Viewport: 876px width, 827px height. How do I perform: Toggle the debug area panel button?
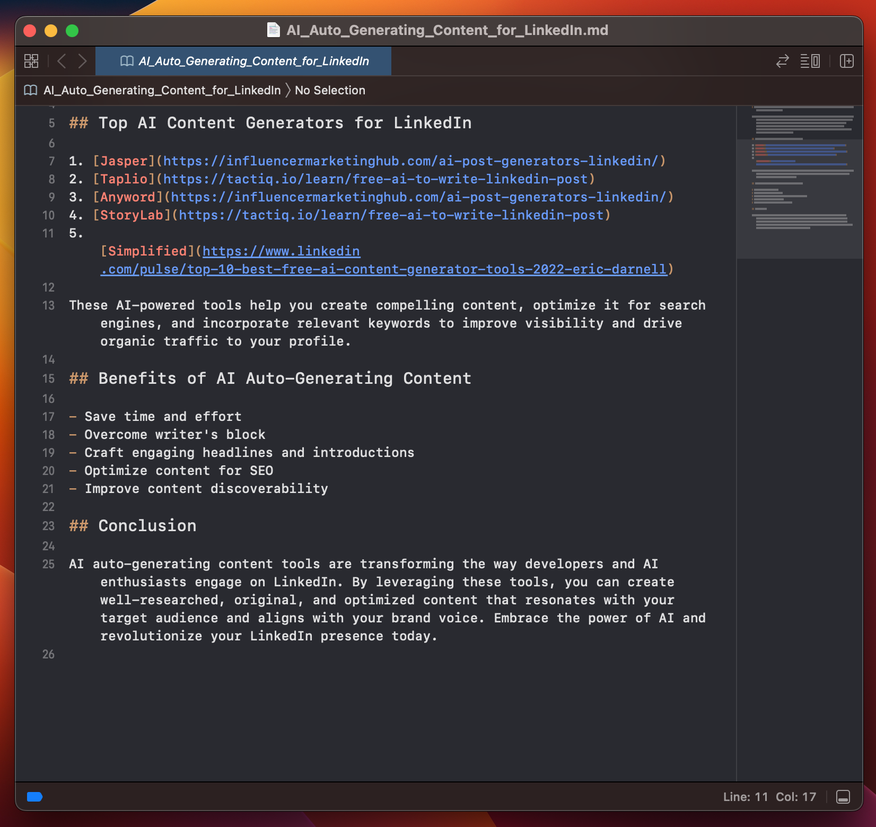coord(843,797)
